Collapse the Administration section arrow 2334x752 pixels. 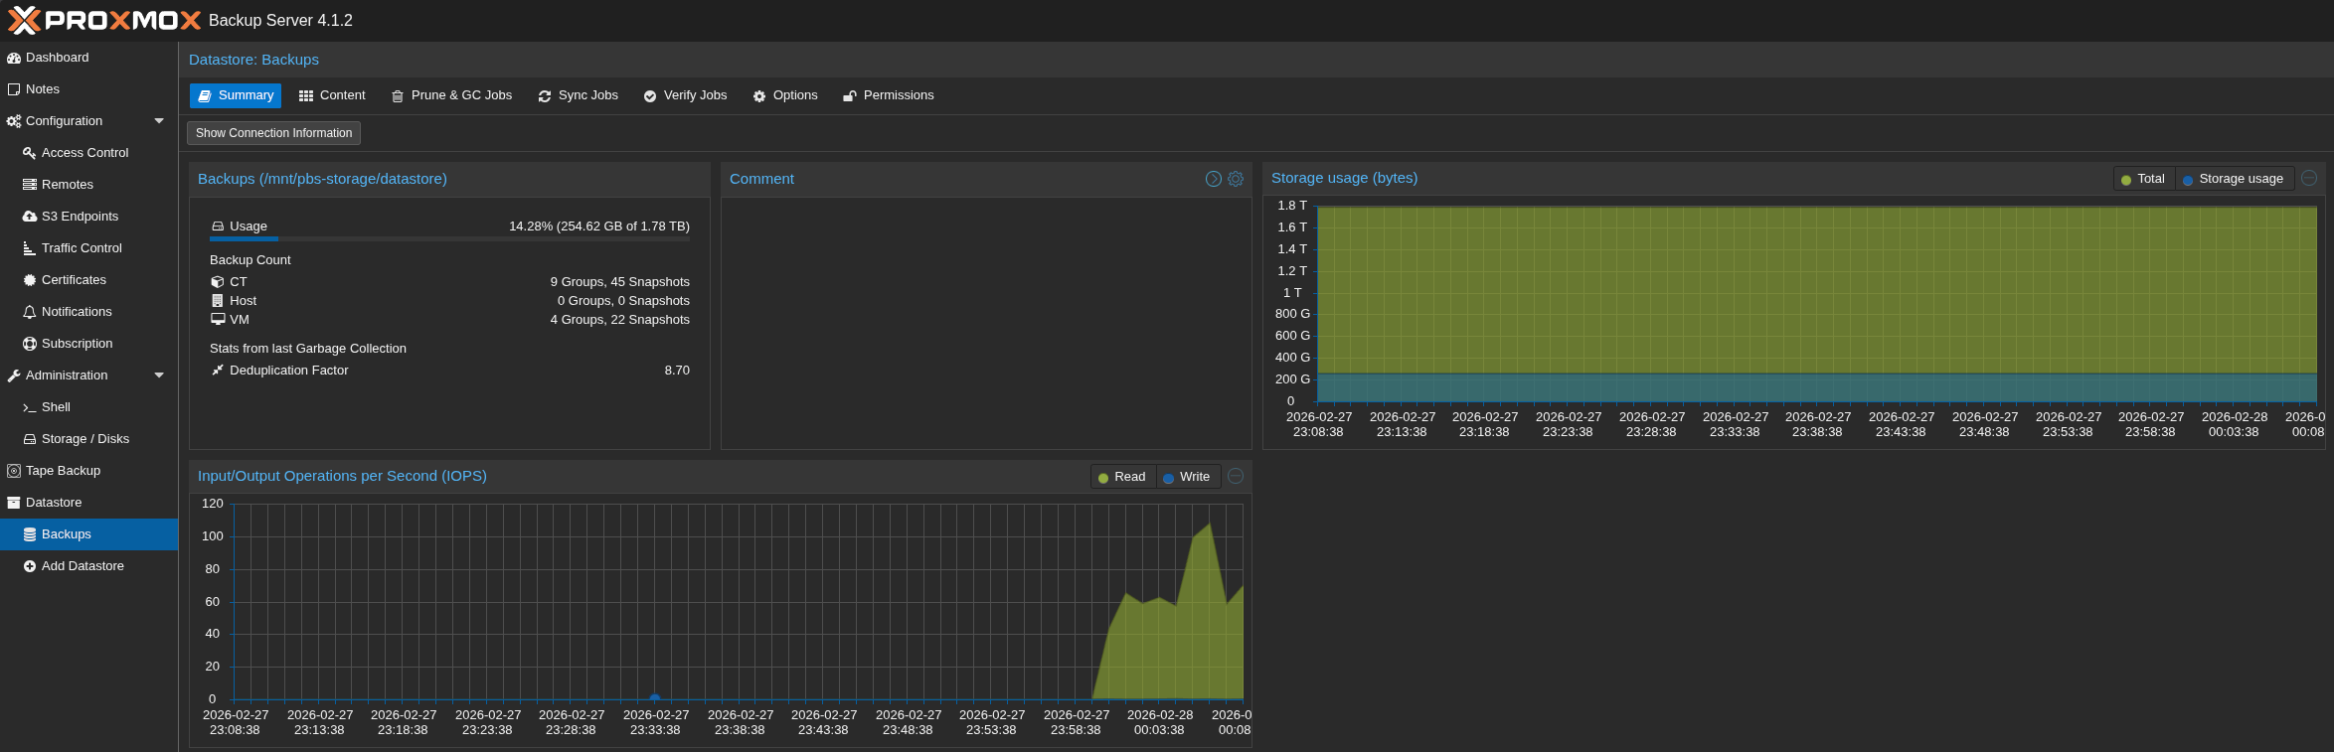tap(159, 376)
